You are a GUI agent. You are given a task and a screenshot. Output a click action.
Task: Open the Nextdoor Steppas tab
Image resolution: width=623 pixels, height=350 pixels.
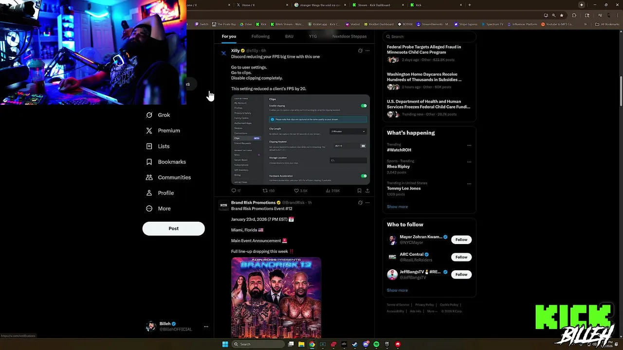pos(349,36)
